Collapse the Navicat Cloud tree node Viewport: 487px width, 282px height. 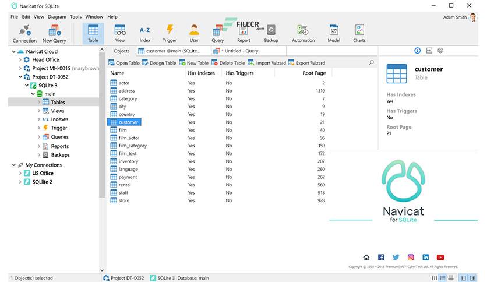click(x=13, y=51)
